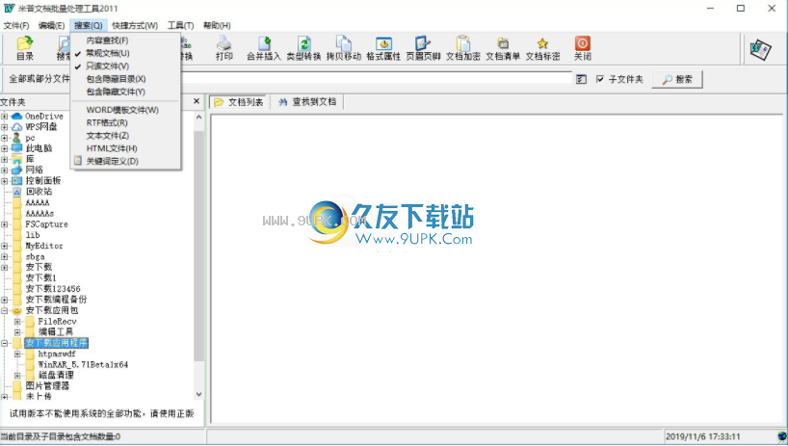Uncheck 只读文件(V) in search menu
The height and width of the screenshot is (446, 788).
point(107,66)
